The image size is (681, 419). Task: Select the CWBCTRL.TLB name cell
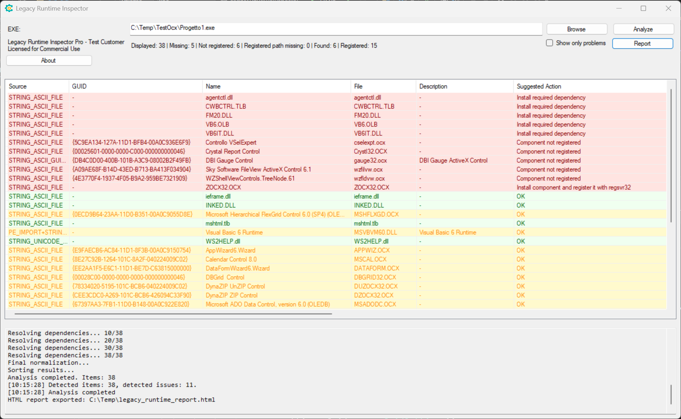[x=226, y=107]
